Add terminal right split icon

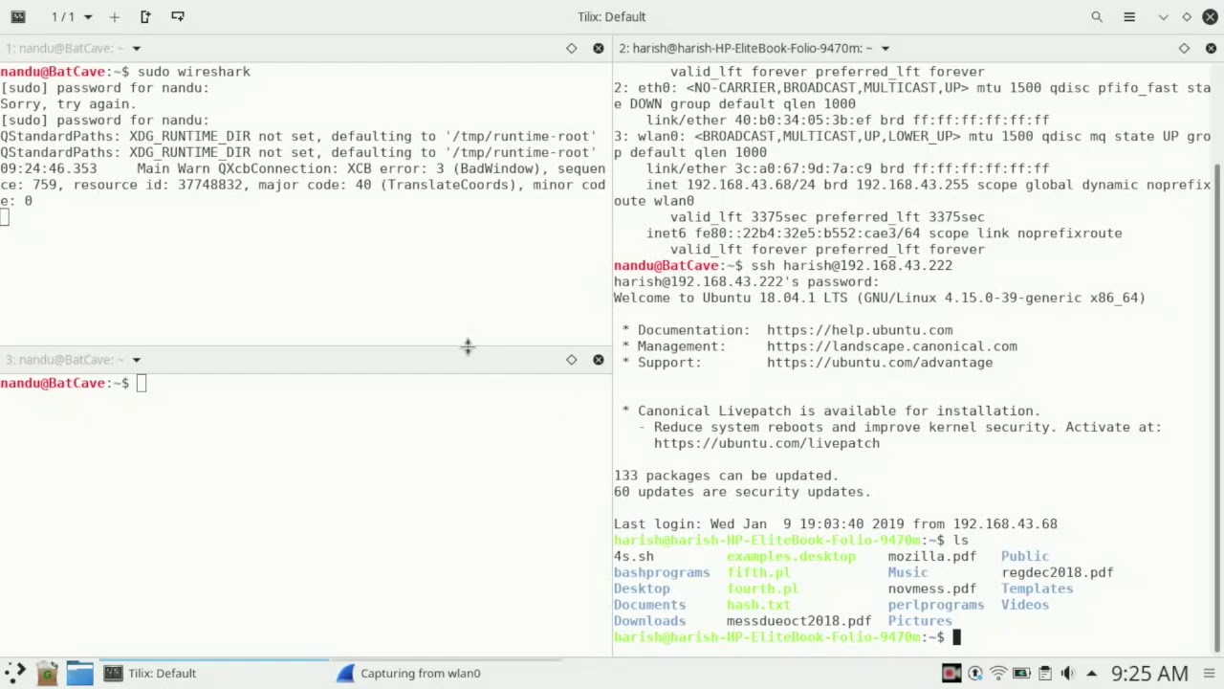pos(145,16)
